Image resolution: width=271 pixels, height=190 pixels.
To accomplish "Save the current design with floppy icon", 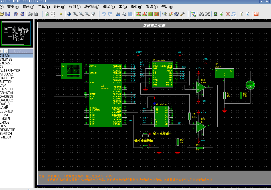I will click(x=8, y=14).
